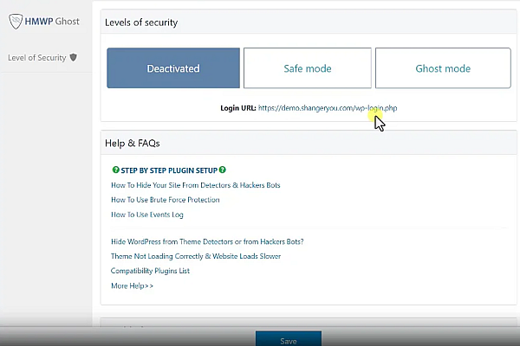Enable Ghost mode security level
The width and height of the screenshot is (520, 346).
coord(442,68)
